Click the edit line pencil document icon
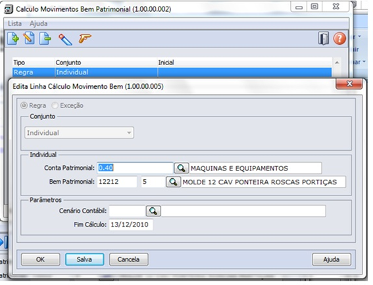Image resolution: width=373 pixels, height=285 pixels. (29, 38)
